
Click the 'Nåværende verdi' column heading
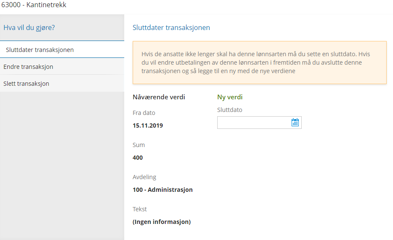pos(159,97)
